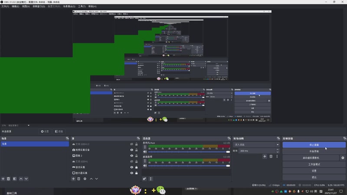Screen dimensions: 347x195
Task: Open 麦克风/Aux channel three-dot options
Action: pyautogui.click(x=145, y=147)
